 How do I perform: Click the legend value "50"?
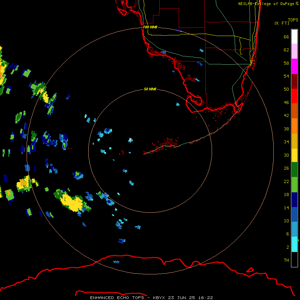[x=286, y=89]
